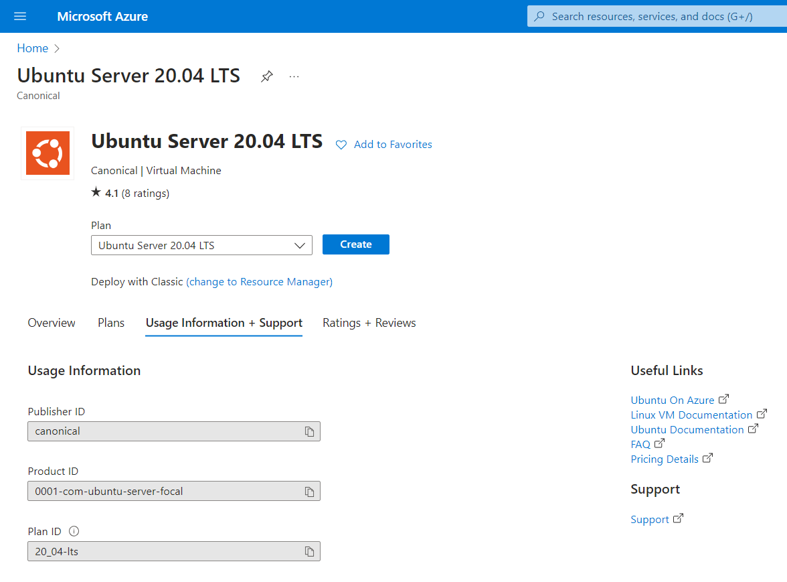Open Linux VM Documentation link
This screenshot has width=787, height=582.
click(691, 415)
